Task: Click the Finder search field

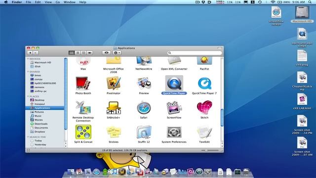Action: pyautogui.click(x=195, y=53)
